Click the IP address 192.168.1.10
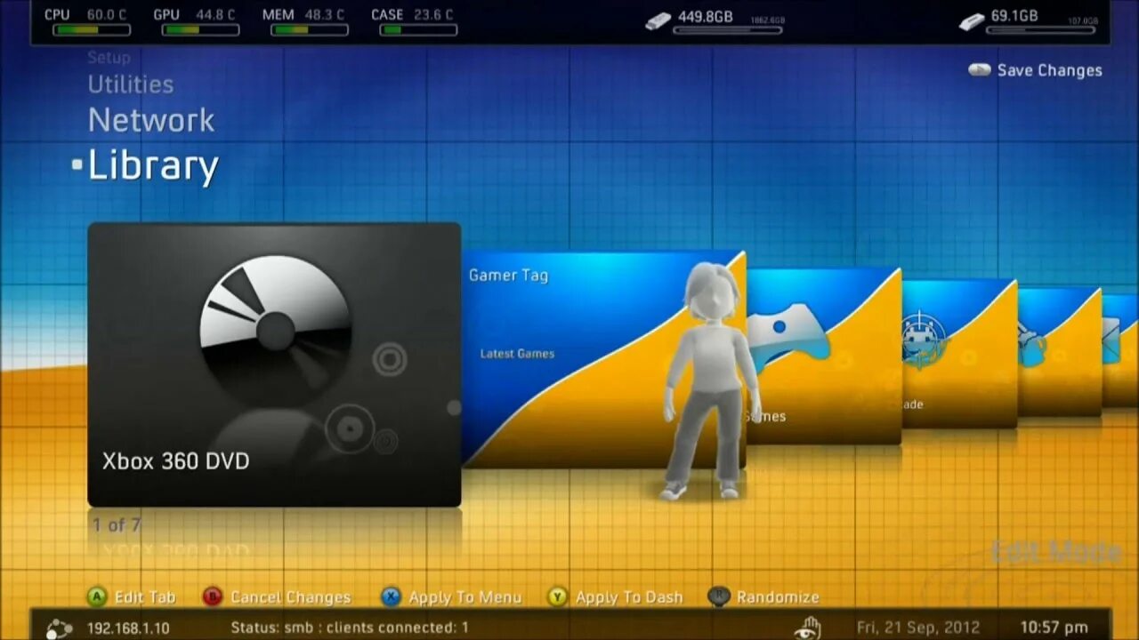The height and width of the screenshot is (640, 1139). click(x=128, y=628)
